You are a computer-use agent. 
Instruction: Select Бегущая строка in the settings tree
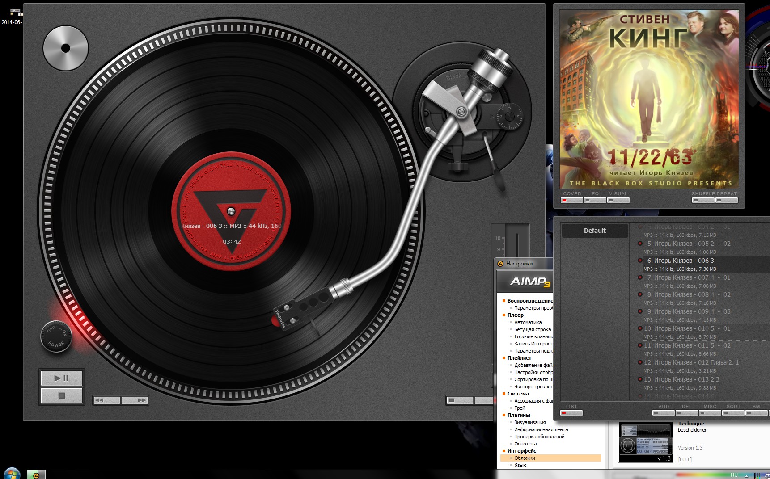pos(533,329)
